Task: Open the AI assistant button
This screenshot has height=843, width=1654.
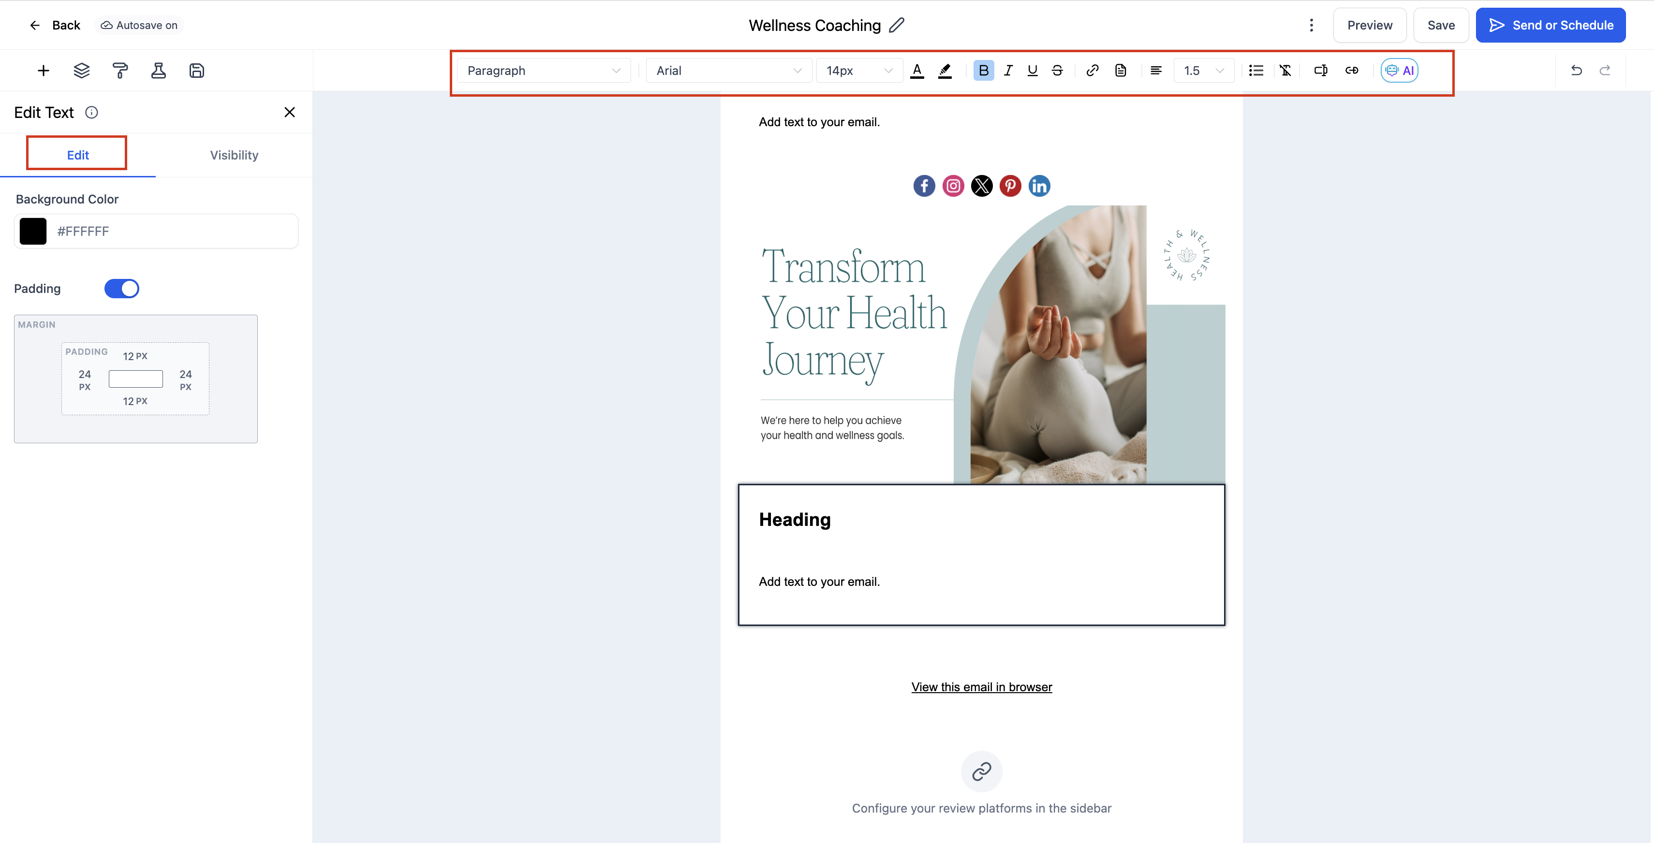Action: pyautogui.click(x=1400, y=71)
